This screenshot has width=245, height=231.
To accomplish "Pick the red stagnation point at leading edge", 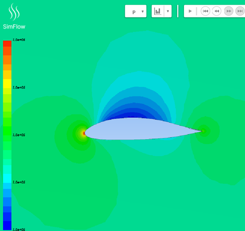I will click(84, 133).
